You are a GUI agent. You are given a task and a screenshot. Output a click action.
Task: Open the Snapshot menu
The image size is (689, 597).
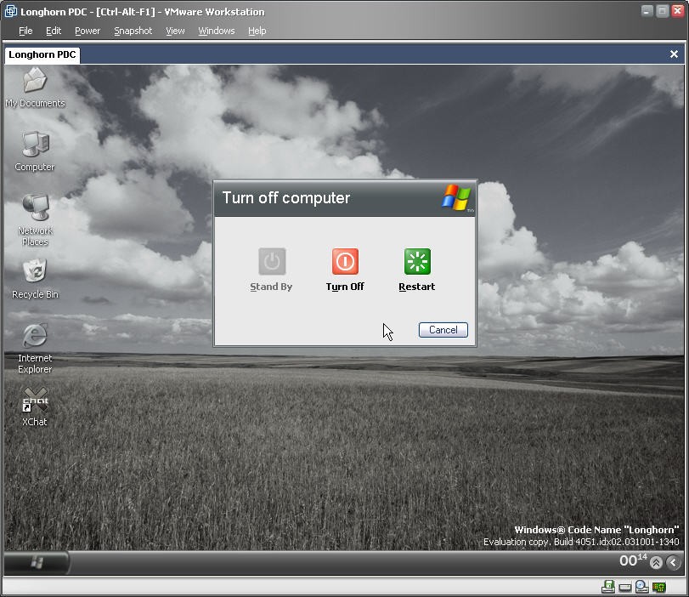click(x=133, y=31)
